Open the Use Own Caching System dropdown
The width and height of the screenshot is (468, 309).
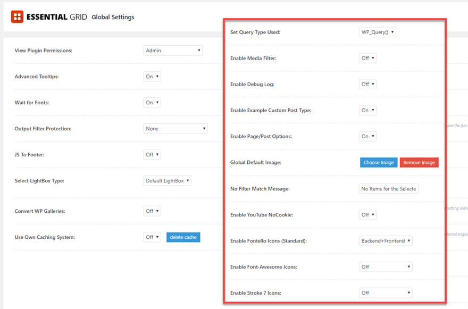click(152, 237)
